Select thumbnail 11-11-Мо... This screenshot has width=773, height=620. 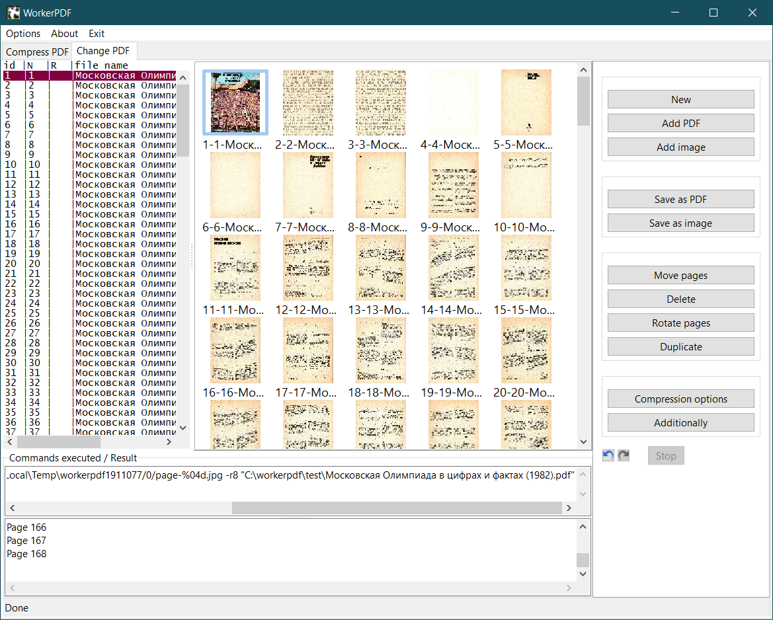pos(235,268)
